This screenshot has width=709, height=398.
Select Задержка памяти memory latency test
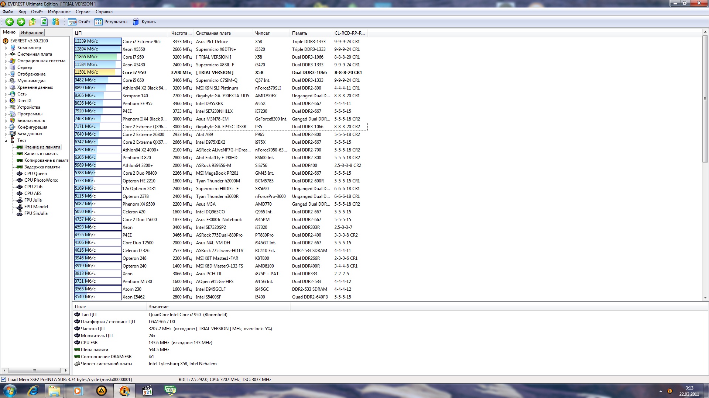42,167
